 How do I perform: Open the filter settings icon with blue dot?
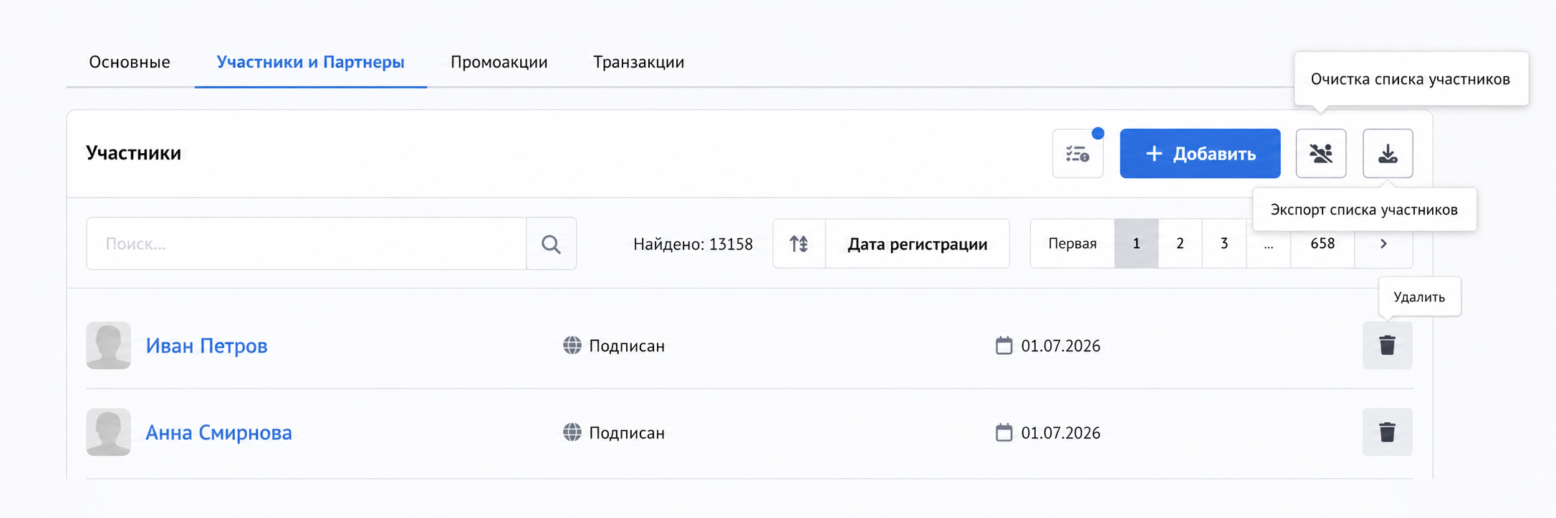tap(1077, 153)
